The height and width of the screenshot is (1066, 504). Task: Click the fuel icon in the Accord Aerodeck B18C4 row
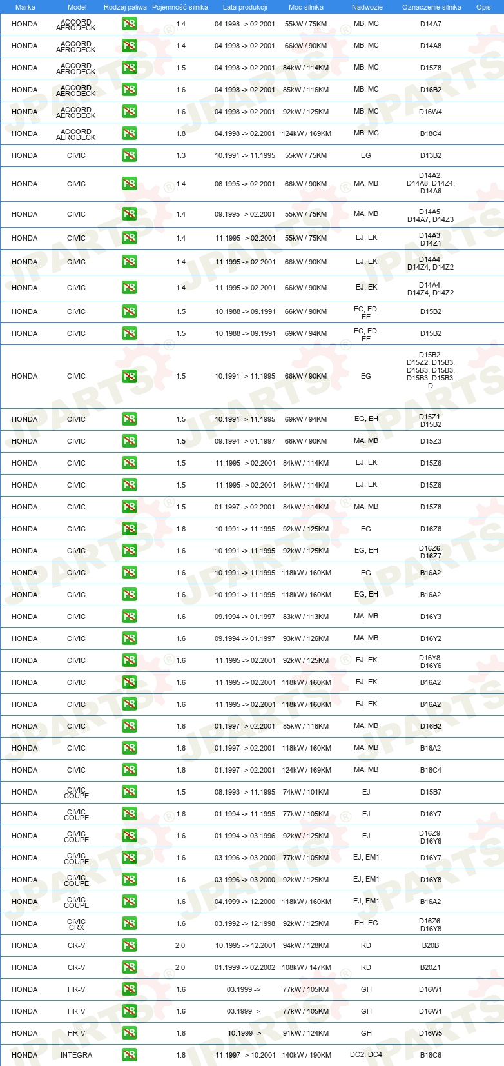click(129, 133)
